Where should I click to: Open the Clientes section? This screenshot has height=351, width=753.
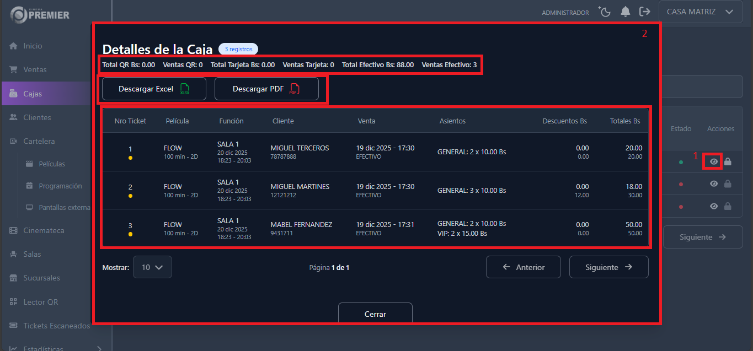(x=36, y=117)
